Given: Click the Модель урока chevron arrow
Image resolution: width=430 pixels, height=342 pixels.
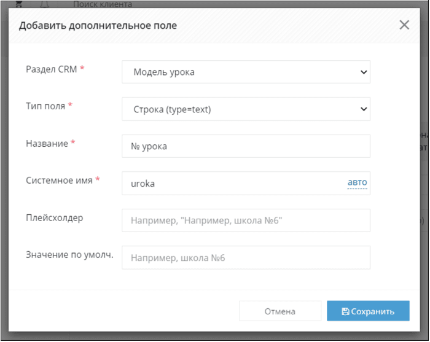Looking at the screenshot, I should [364, 72].
